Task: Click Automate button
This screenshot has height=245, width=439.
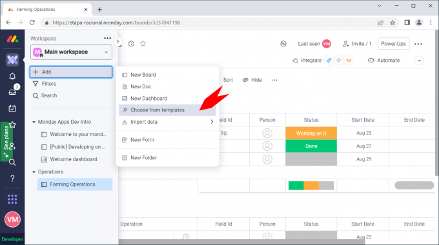Action: (x=384, y=61)
